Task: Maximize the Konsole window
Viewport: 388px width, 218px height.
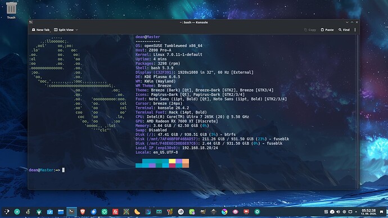Action: (x=352, y=22)
